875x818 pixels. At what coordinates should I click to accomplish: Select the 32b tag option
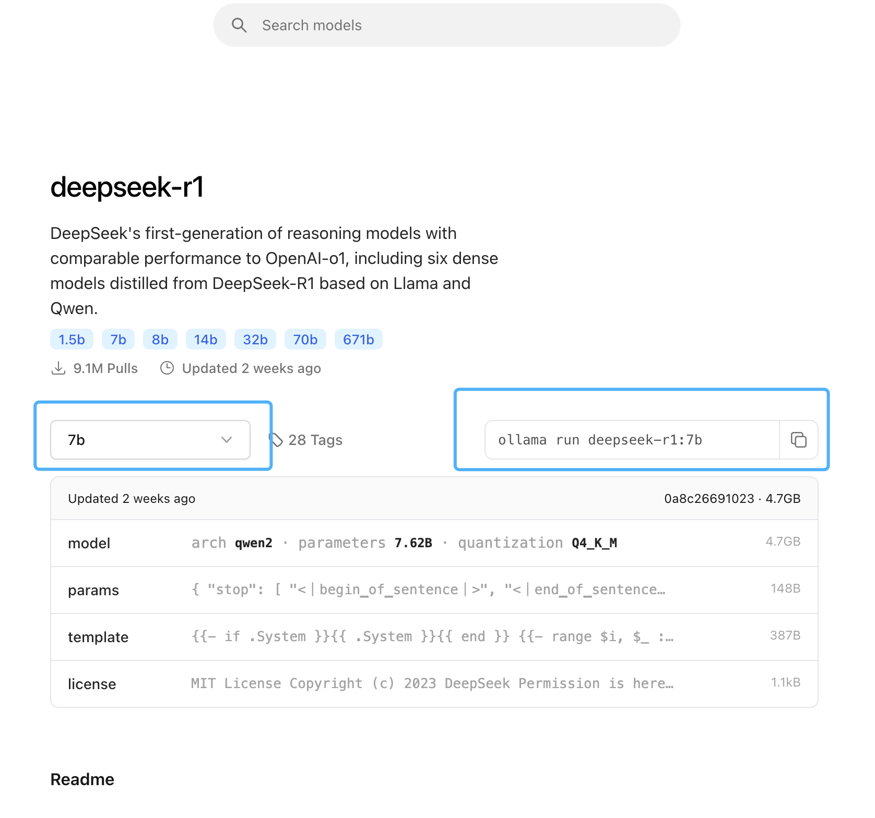255,339
